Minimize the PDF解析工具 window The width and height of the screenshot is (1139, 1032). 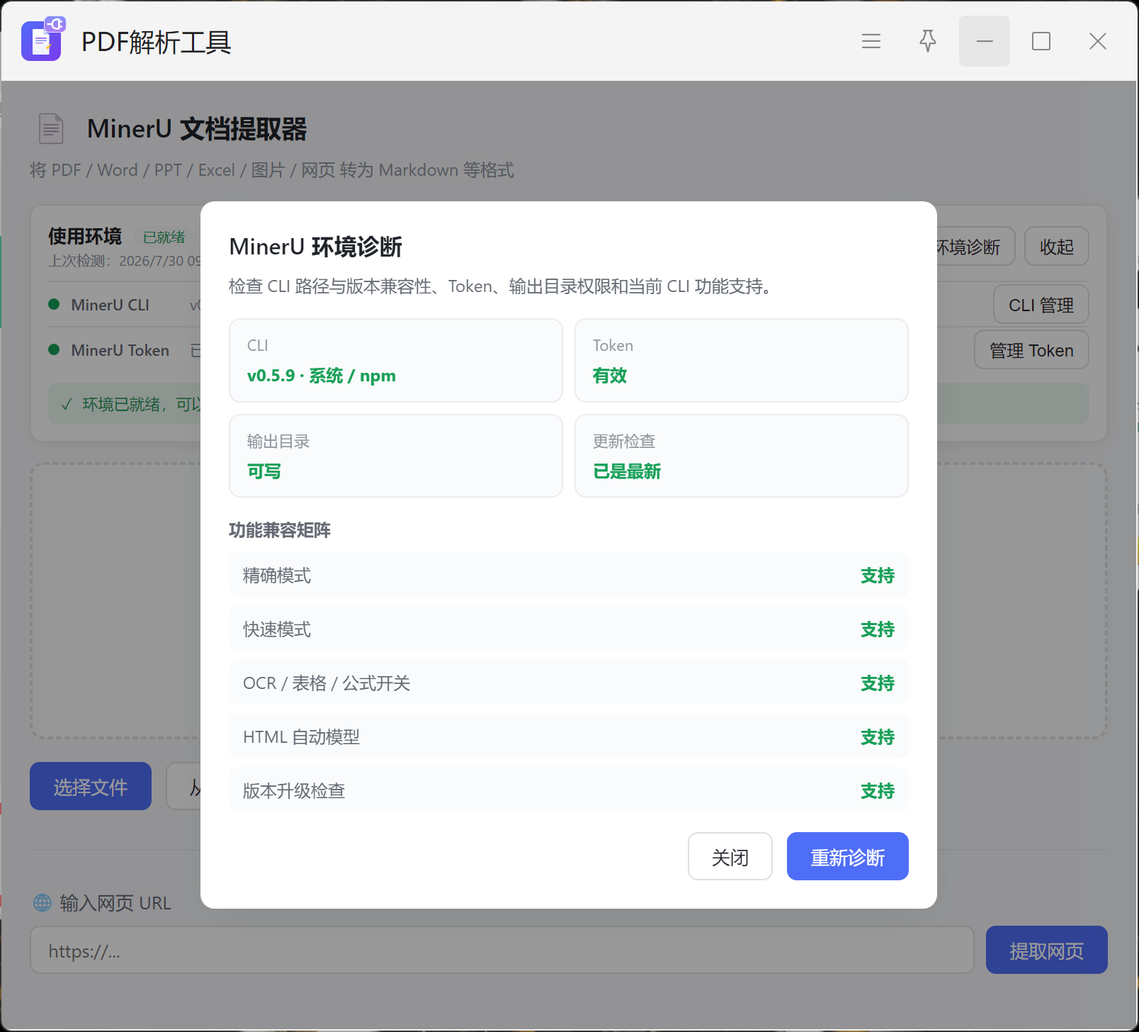click(x=985, y=41)
